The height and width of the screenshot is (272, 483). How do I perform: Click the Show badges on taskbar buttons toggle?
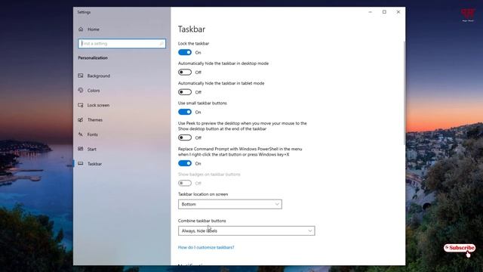(185, 183)
